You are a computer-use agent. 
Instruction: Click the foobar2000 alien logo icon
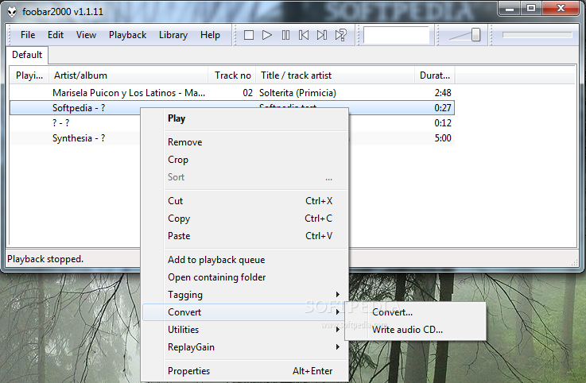pyautogui.click(x=13, y=12)
